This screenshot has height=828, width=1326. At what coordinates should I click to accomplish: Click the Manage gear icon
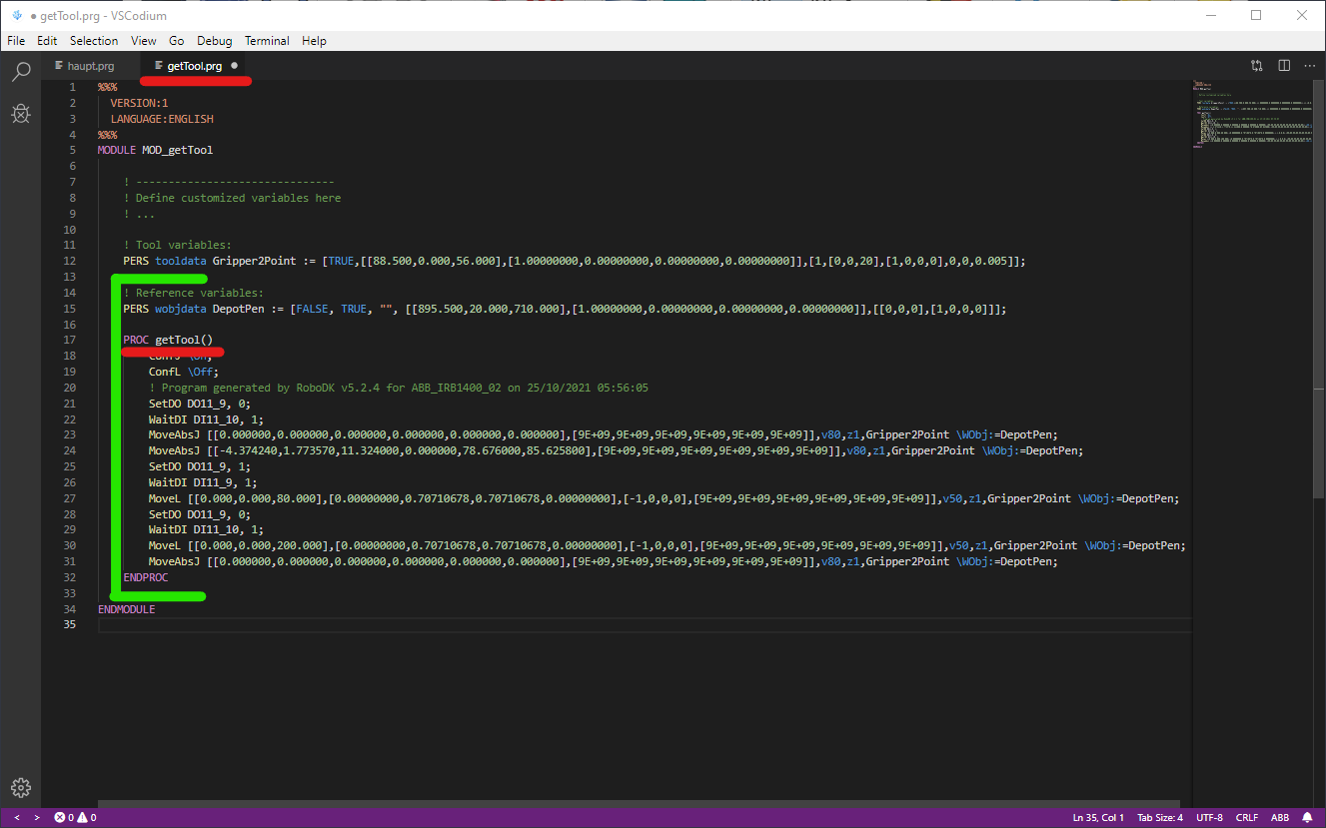point(20,787)
